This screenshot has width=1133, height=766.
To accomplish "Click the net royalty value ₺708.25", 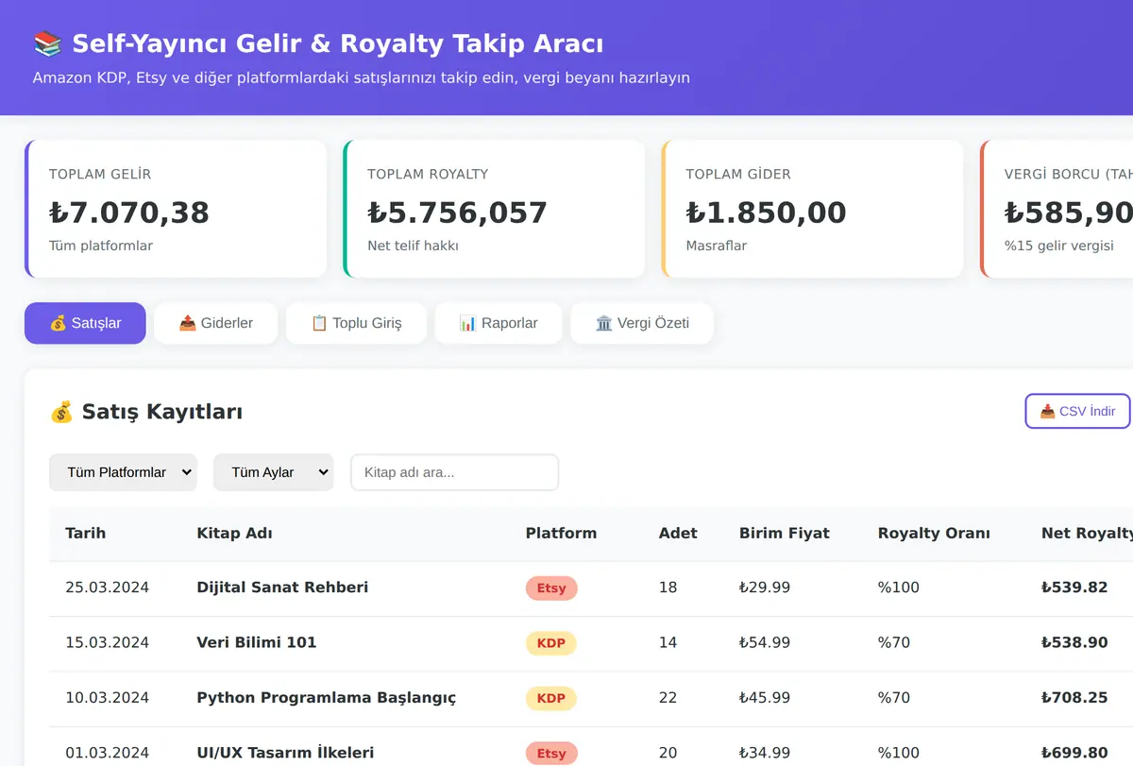I will 1074,698.
